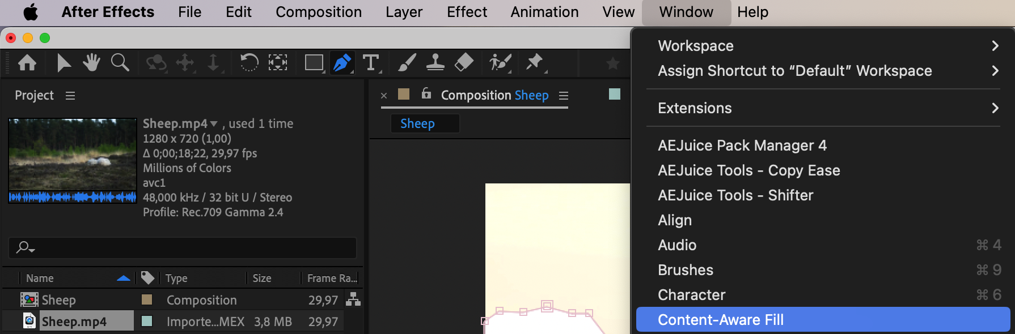Screen dimensions: 1015x334
Task: Expand Assign Shortcut to Default Workspace submenu
Action: (x=823, y=71)
